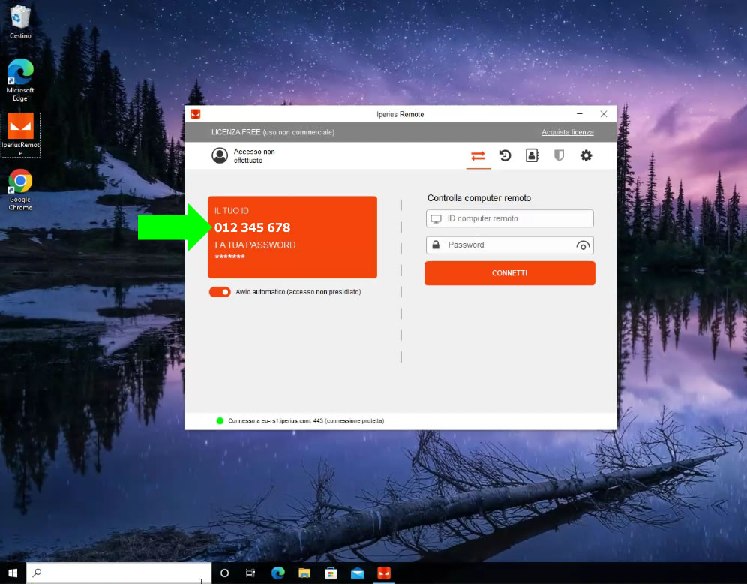This screenshot has height=584, width=747.
Task: Select the IperiusRemote desktop shortcut
Action: (20, 135)
